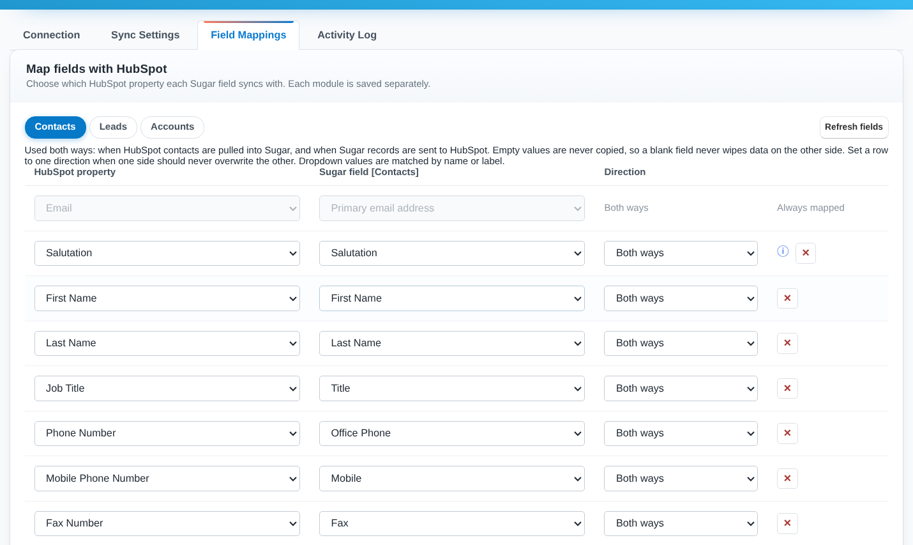
Task: Open the Mobile Phone Number HubSpot dropdown
Action: pyautogui.click(x=167, y=479)
